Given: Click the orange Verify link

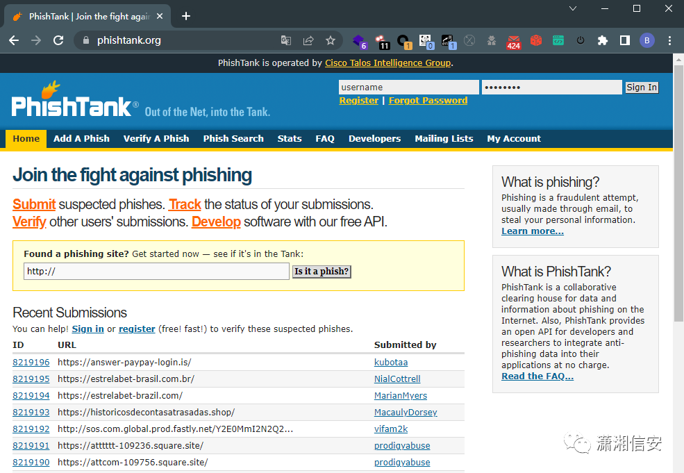Looking at the screenshot, I should pos(29,222).
